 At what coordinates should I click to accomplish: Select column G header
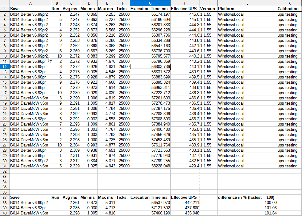click(x=150, y=3)
